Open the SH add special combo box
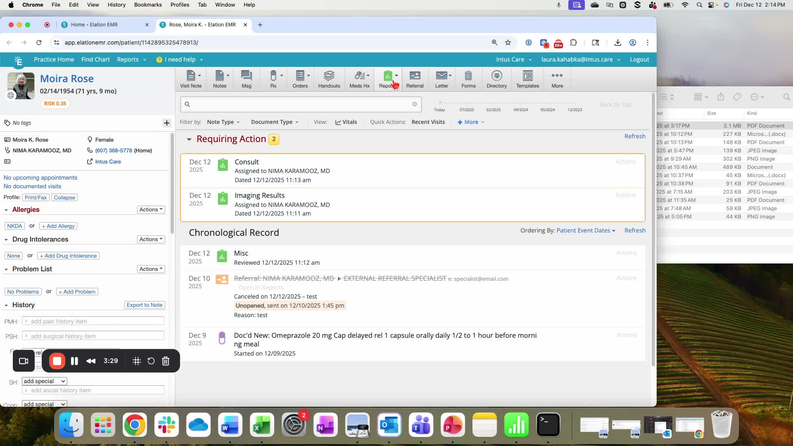This screenshot has height=446, width=793. click(44, 382)
